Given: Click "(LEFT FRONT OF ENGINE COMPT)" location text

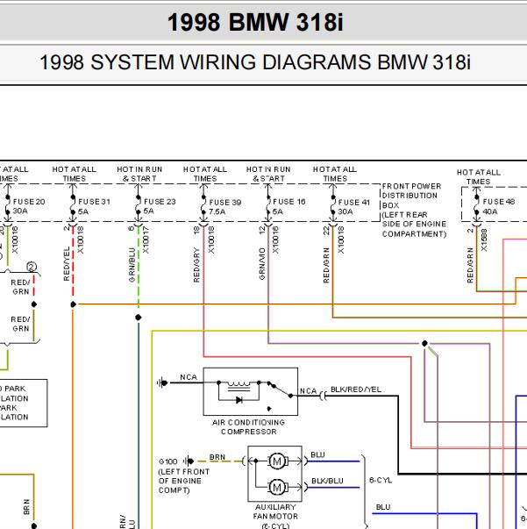Looking at the screenshot, I should 184,481.
